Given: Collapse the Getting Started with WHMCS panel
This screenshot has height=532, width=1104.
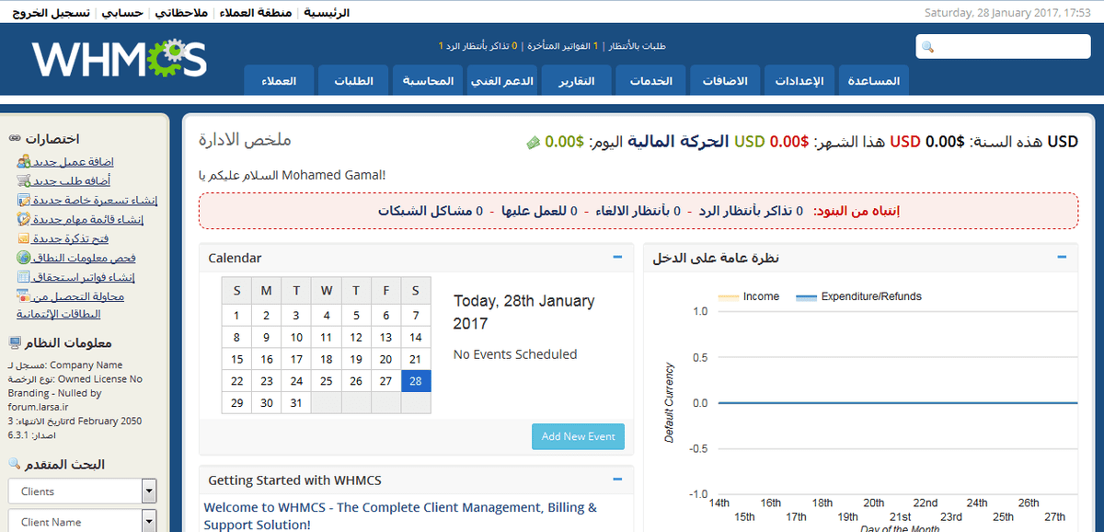Looking at the screenshot, I should click(x=617, y=480).
